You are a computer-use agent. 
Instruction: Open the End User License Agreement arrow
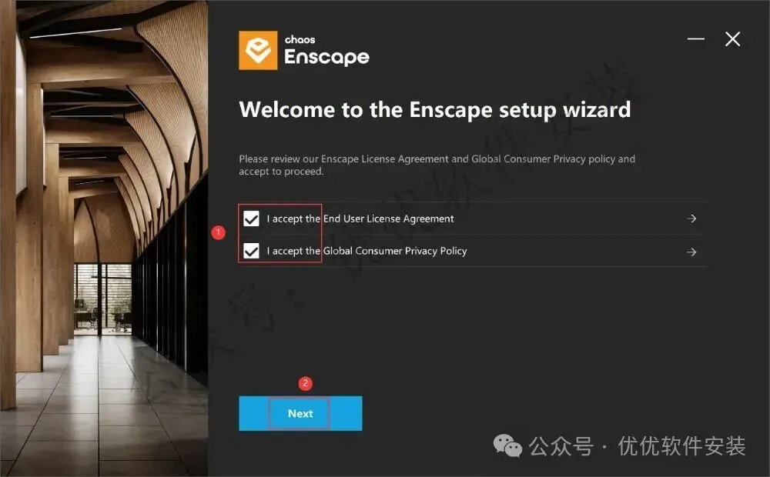coord(691,218)
